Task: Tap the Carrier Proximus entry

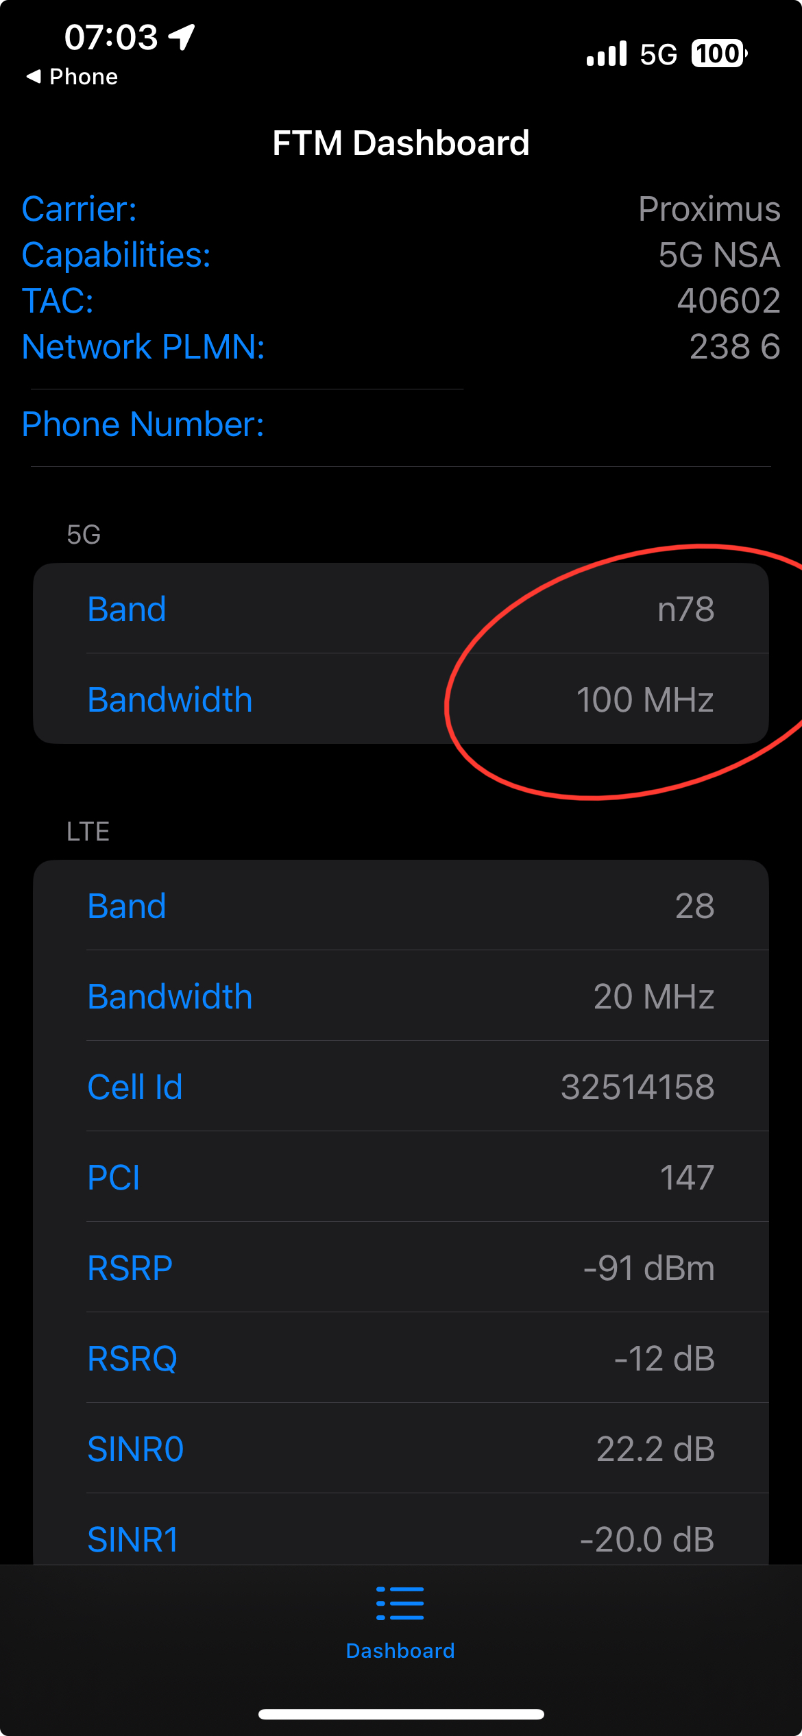Action: (x=400, y=209)
